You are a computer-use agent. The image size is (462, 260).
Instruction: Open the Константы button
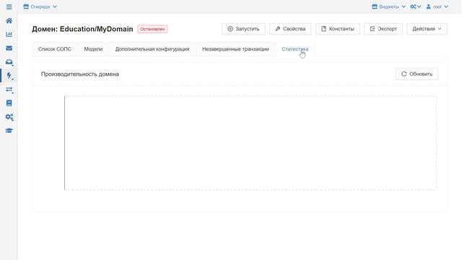click(x=338, y=29)
